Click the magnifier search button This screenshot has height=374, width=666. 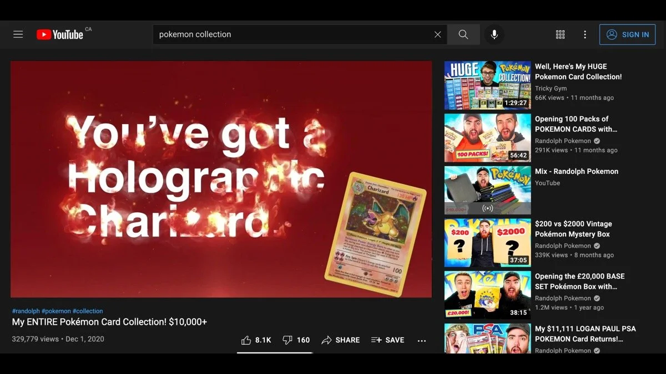tap(463, 34)
